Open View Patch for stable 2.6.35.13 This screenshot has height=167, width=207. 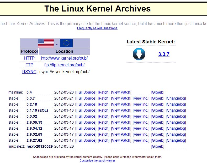[x=121, y=122]
